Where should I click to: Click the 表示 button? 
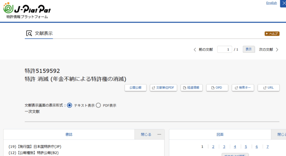(249, 49)
